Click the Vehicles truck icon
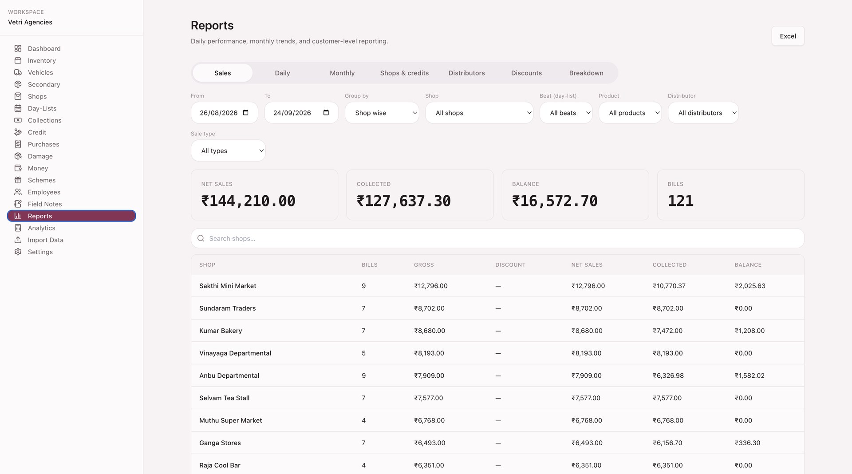The image size is (852, 474). point(18,72)
